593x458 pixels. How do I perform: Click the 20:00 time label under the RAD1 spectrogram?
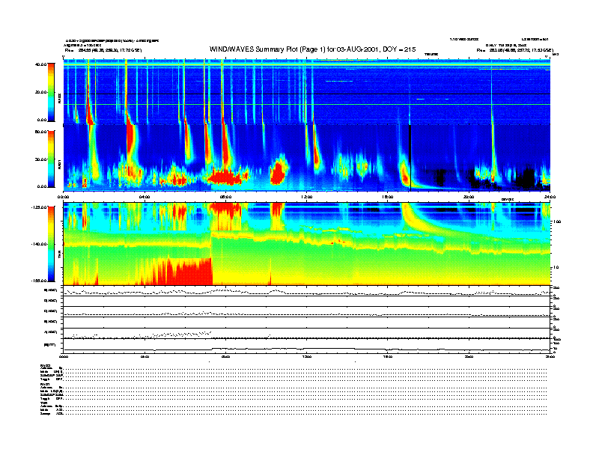click(x=469, y=197)
